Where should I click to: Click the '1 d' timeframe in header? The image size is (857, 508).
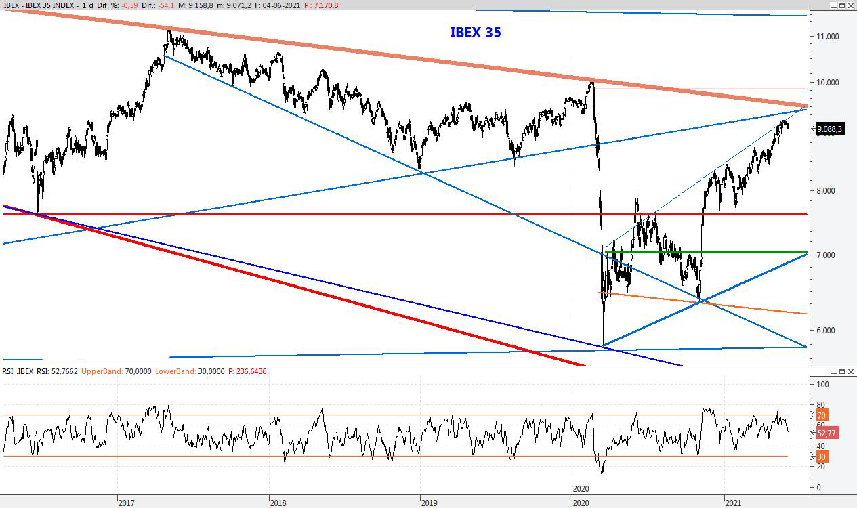point(87,5)
